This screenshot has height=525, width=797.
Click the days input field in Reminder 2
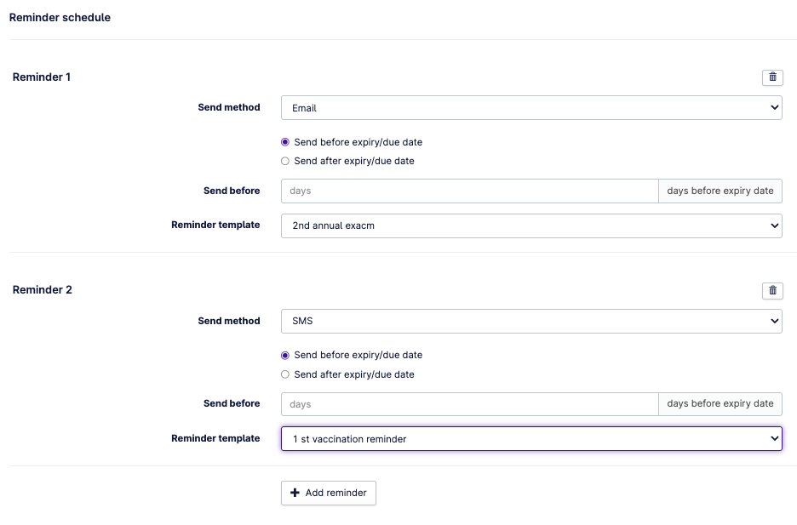coord(469,403)
